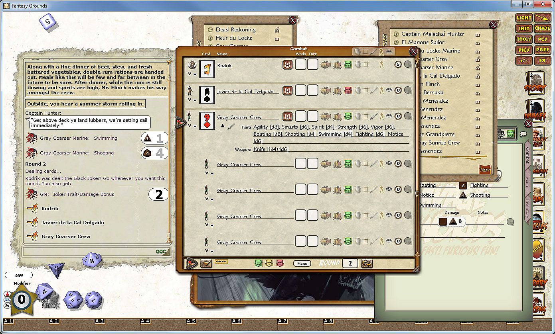Open the TOOLS shortcut button

tap(524, 39)
